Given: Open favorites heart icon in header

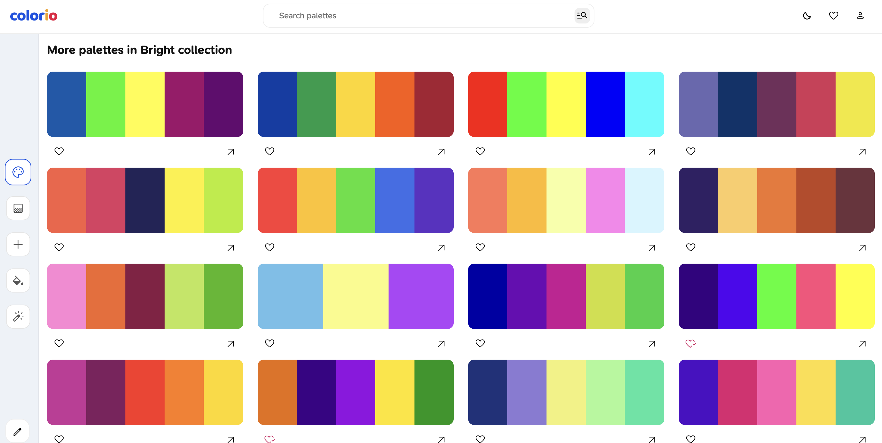Looking at the screenshot, I should point(833,15).
